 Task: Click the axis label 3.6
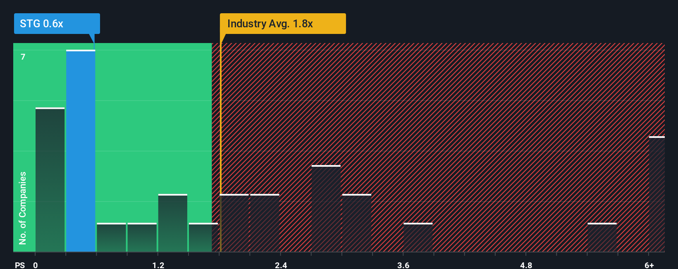(403, 265)
